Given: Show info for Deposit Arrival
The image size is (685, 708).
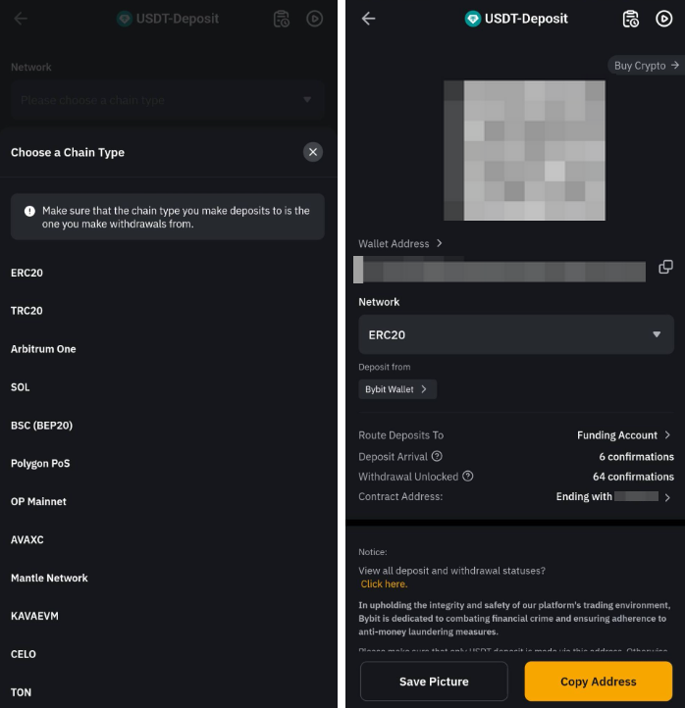Looking at the screenshot, I should coord(437,457).
